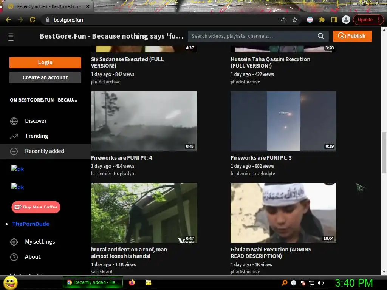
Task: Click the page scrollbar thumb
Action: 384,153
